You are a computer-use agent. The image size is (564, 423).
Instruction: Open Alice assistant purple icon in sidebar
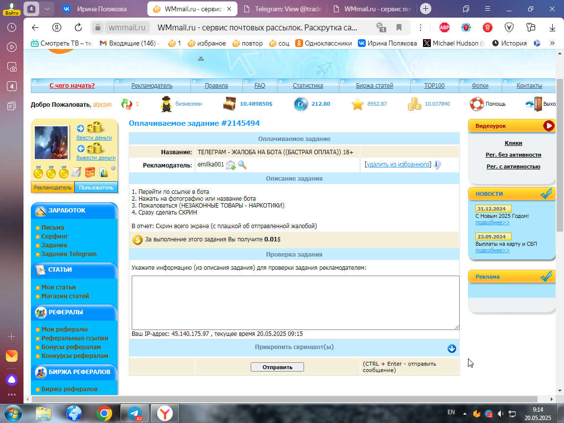12,379
